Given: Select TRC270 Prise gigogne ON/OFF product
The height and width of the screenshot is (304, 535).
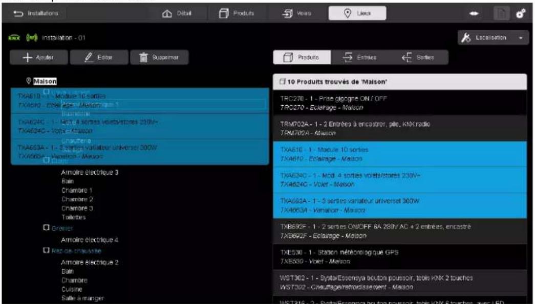Looking at the screenshot, I should coord(400,103).
